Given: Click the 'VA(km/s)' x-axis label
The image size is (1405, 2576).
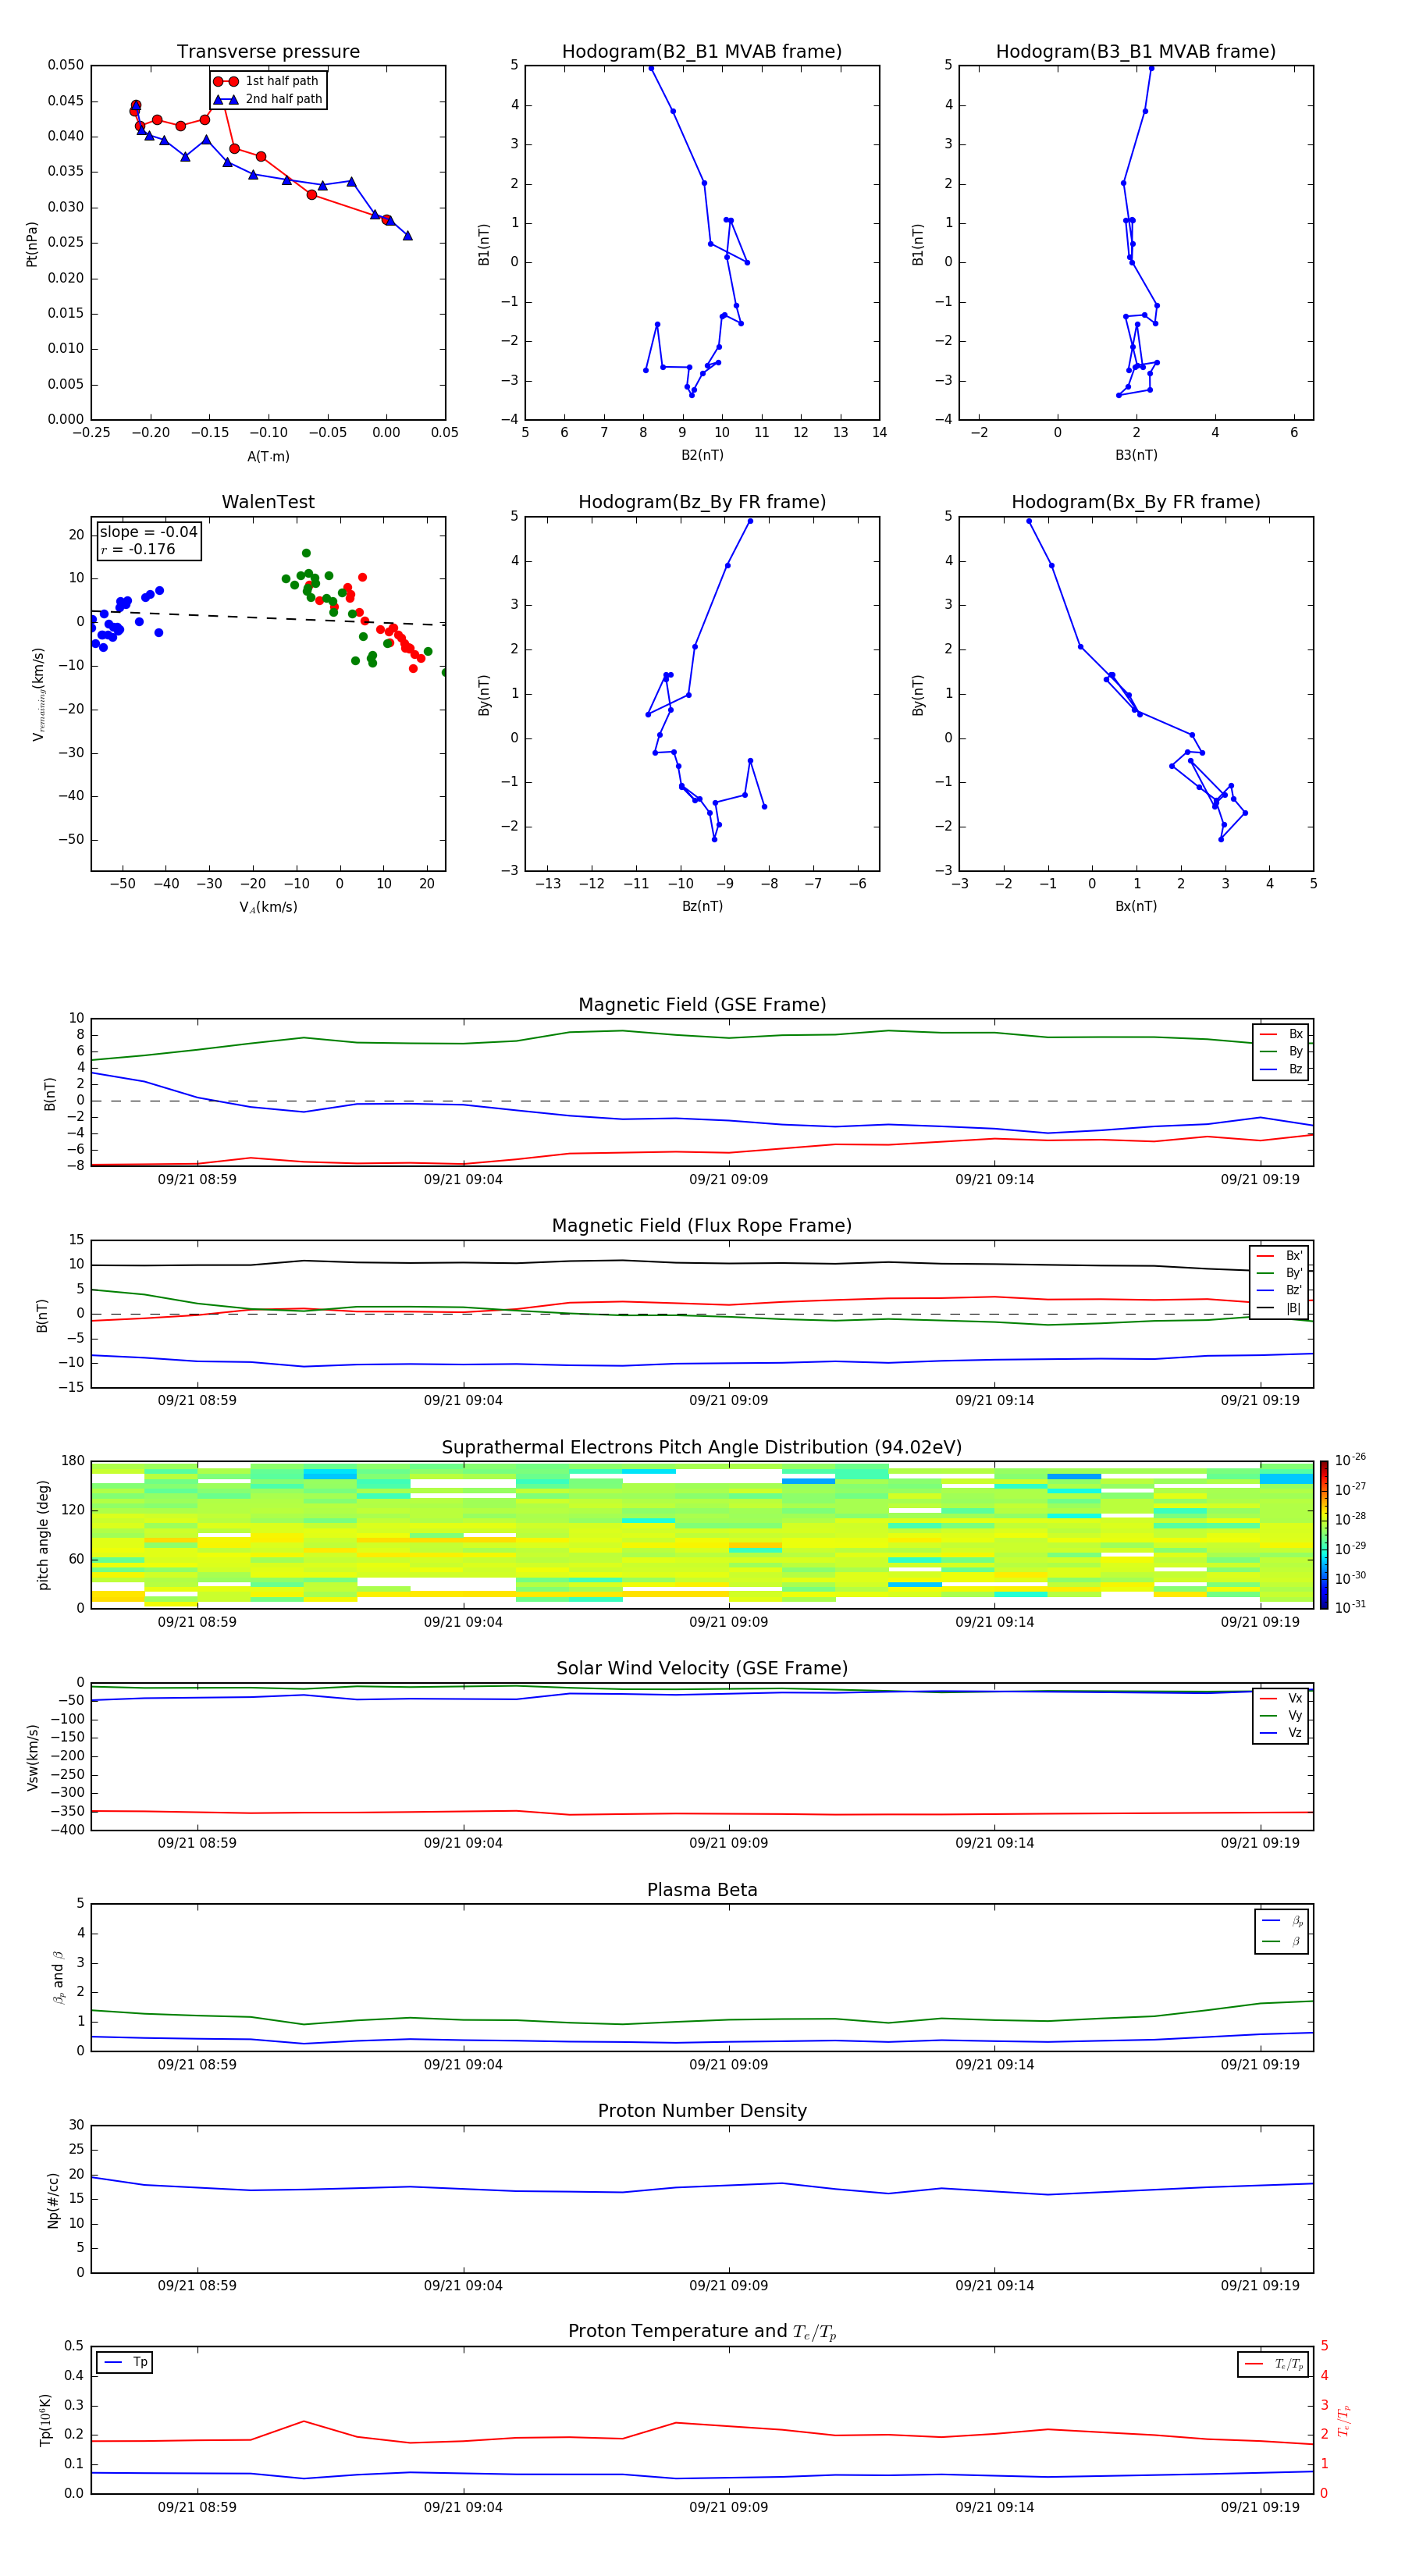Looking at the screenshot, I should [268, 907].
